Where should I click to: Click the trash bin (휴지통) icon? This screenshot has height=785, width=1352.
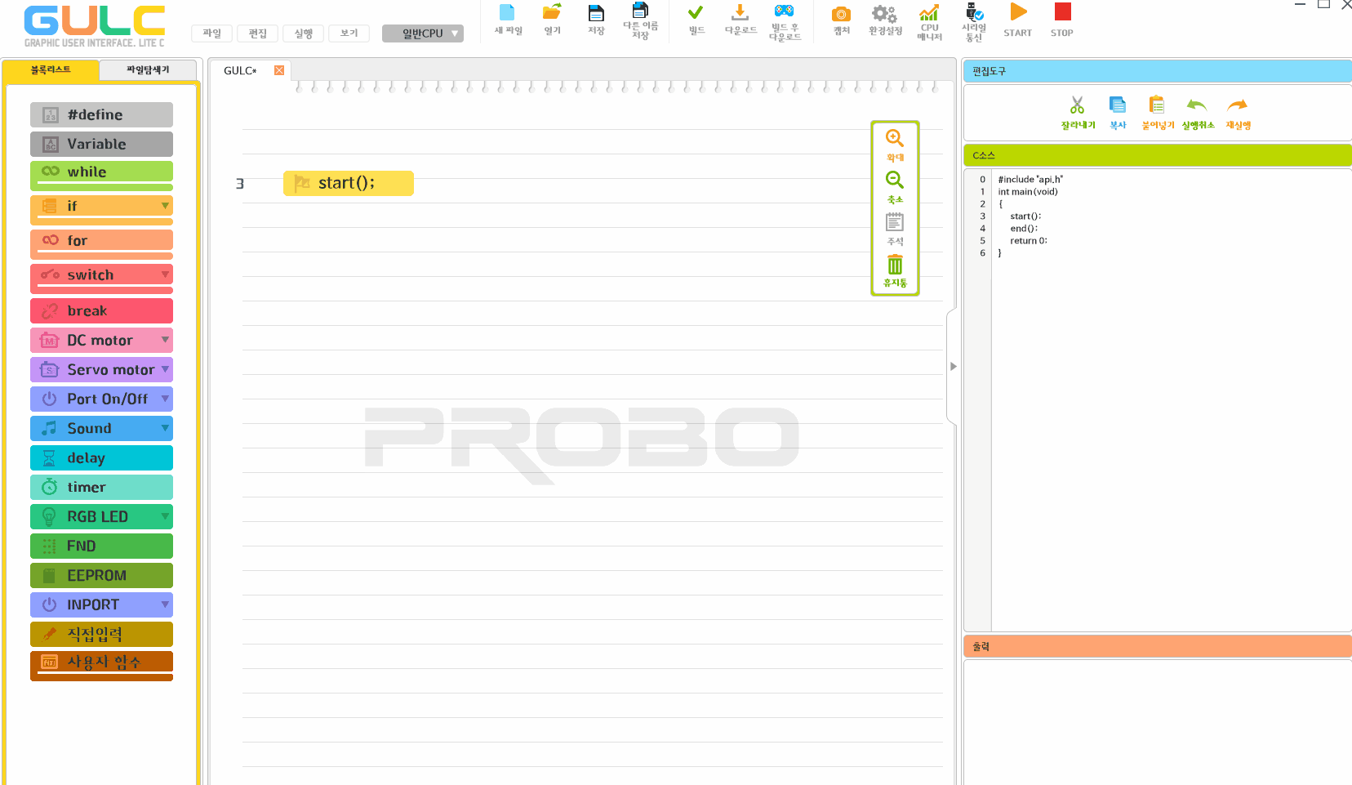pos(895,271)
